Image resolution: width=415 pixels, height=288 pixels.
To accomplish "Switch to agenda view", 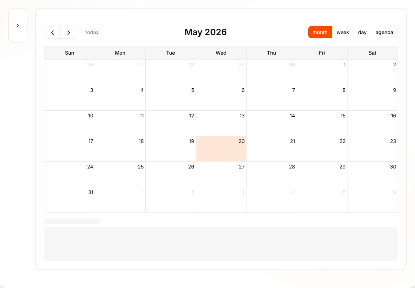I will tap(384, 32).
